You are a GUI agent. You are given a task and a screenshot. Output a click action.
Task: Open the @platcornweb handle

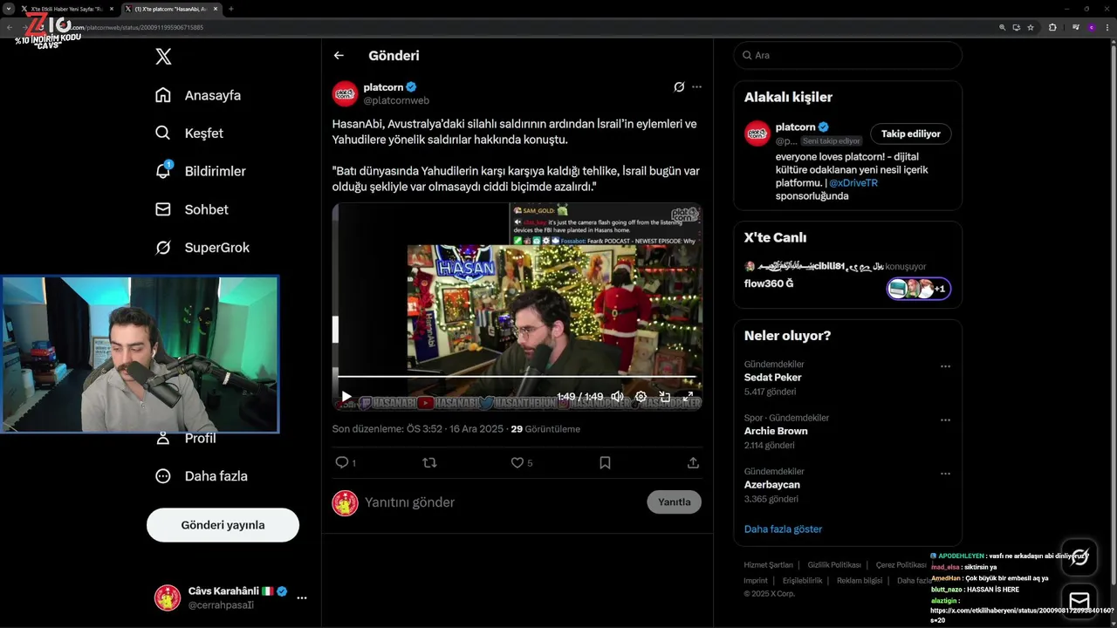click(396, 100)
